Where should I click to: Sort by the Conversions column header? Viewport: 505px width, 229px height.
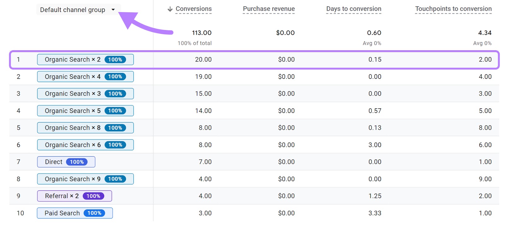click(193, 9)
